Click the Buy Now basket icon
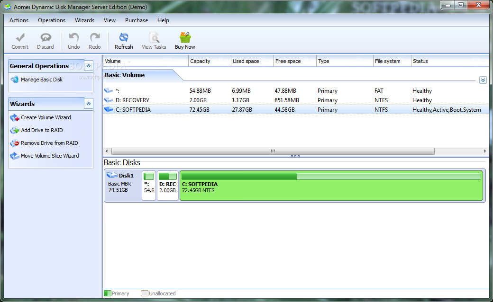The image size is (493, 302). click(185, 37)
